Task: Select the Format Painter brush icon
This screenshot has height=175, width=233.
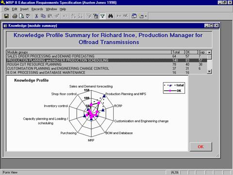Action: 57,16
